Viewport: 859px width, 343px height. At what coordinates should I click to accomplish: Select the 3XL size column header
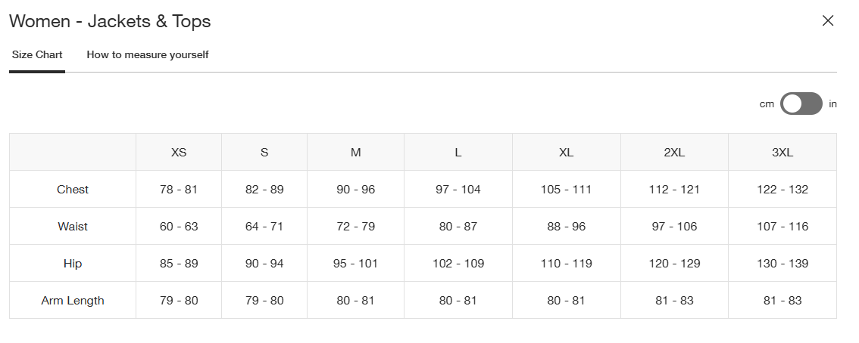tap(782, 152)
